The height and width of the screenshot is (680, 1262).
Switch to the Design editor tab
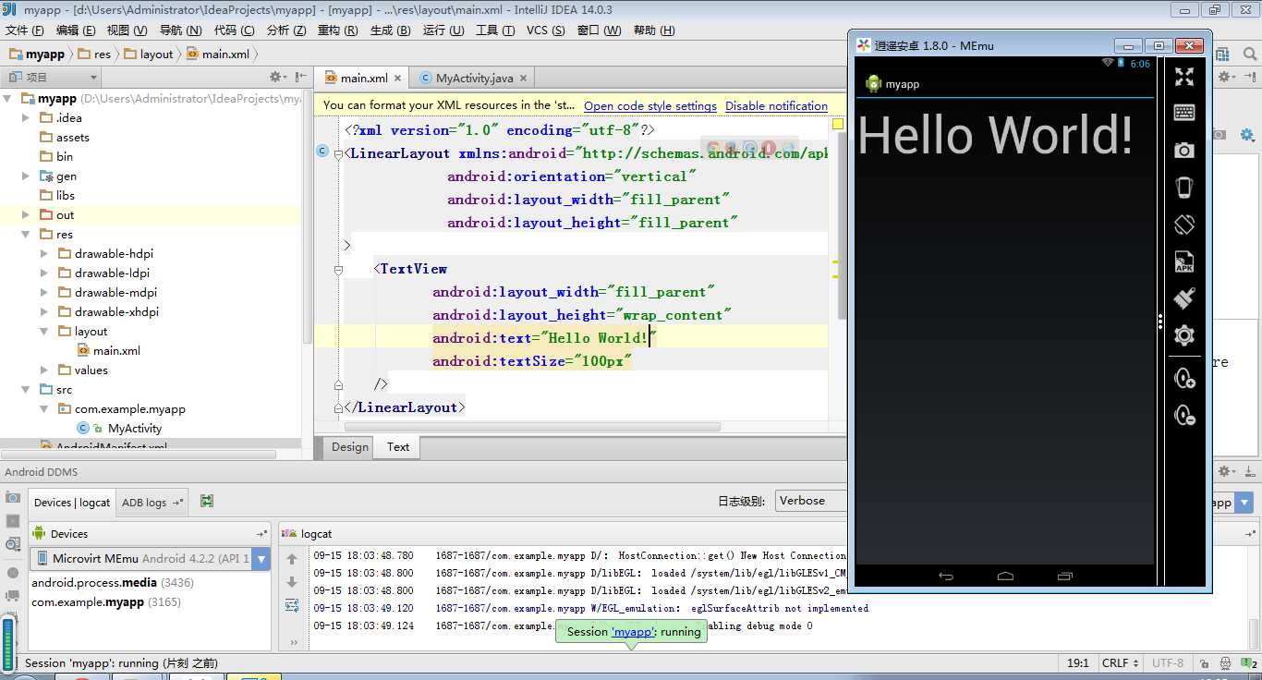[x=349, y=447]
